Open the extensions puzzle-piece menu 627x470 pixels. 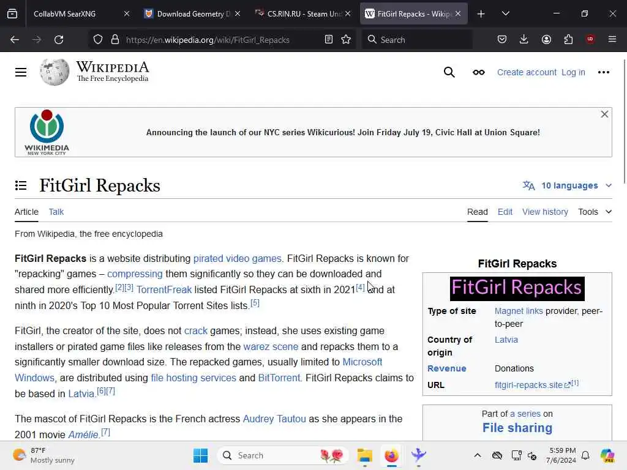click(x=568, y=39)
